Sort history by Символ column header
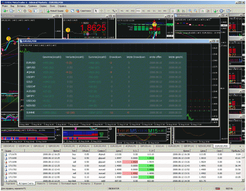 [x=98, y=151]
